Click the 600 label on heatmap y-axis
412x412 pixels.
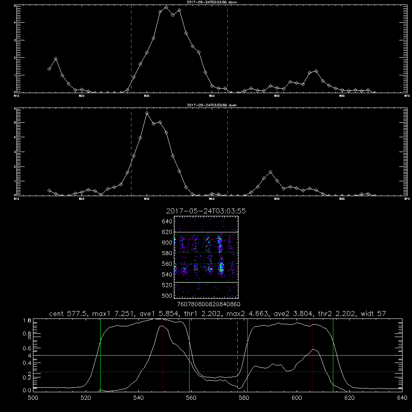tap(167, 243)
